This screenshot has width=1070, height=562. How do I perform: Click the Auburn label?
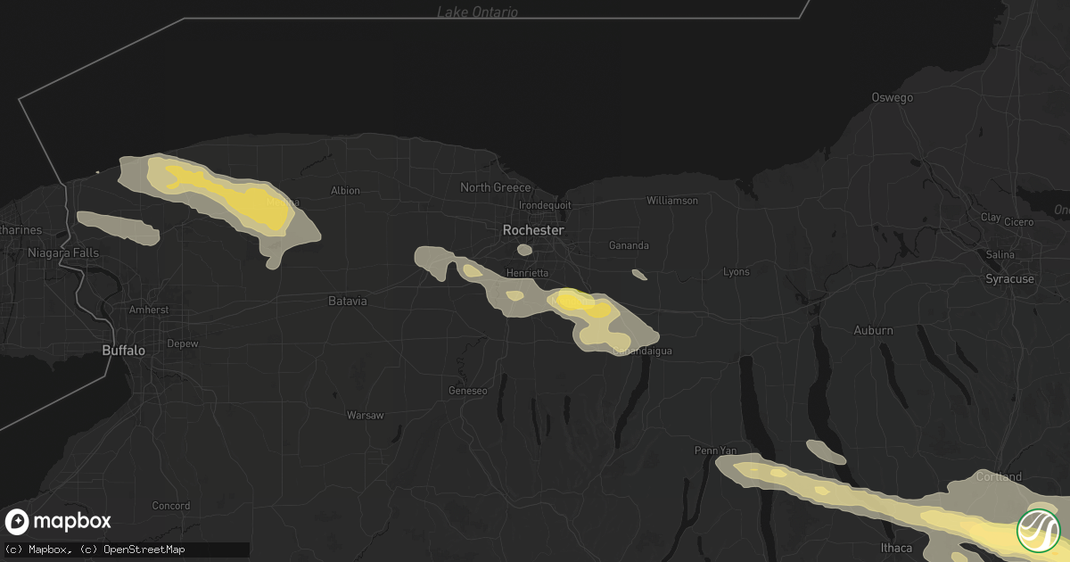[x=873, y=331]
